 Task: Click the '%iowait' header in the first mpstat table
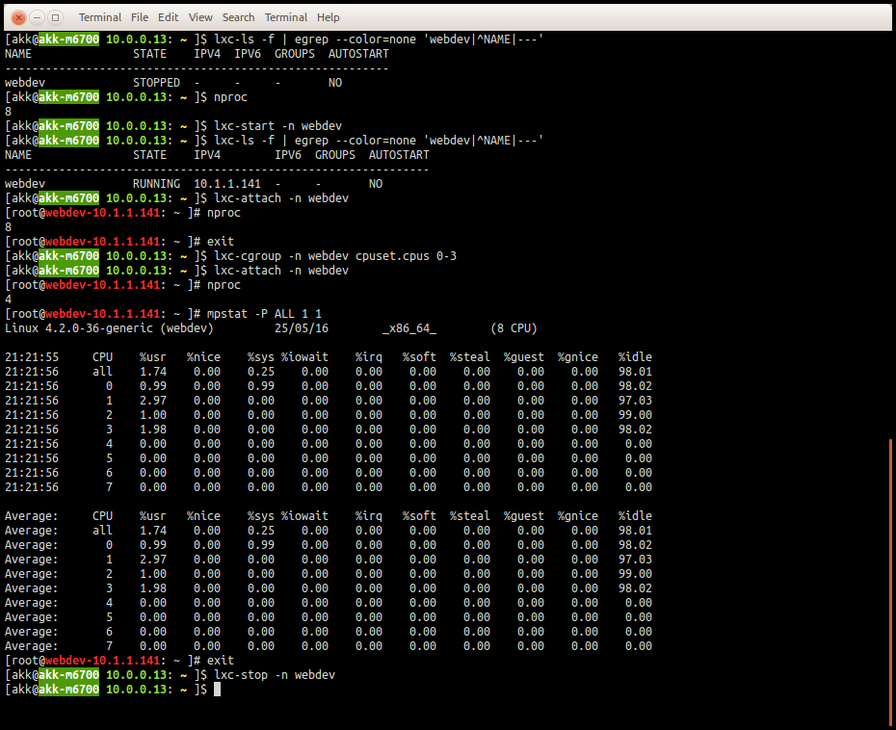[304, 357]
